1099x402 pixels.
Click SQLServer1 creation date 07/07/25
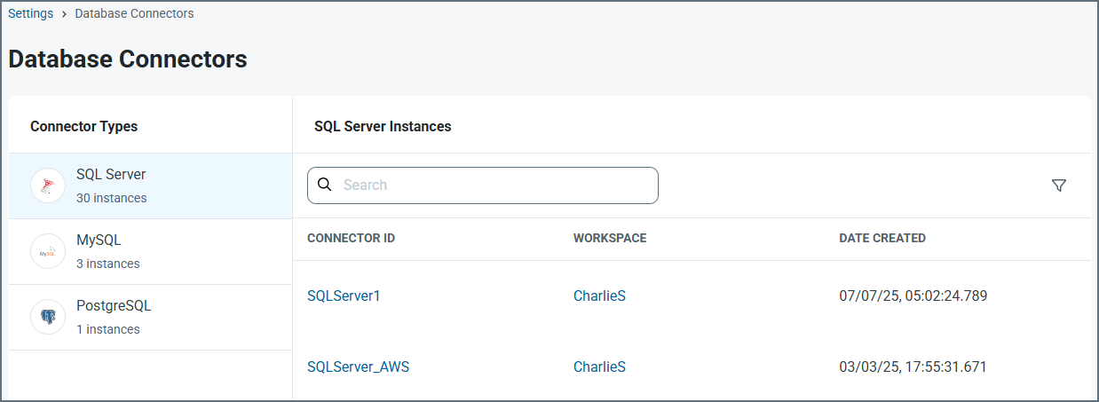pyautogui.click(x=913, y=296)
